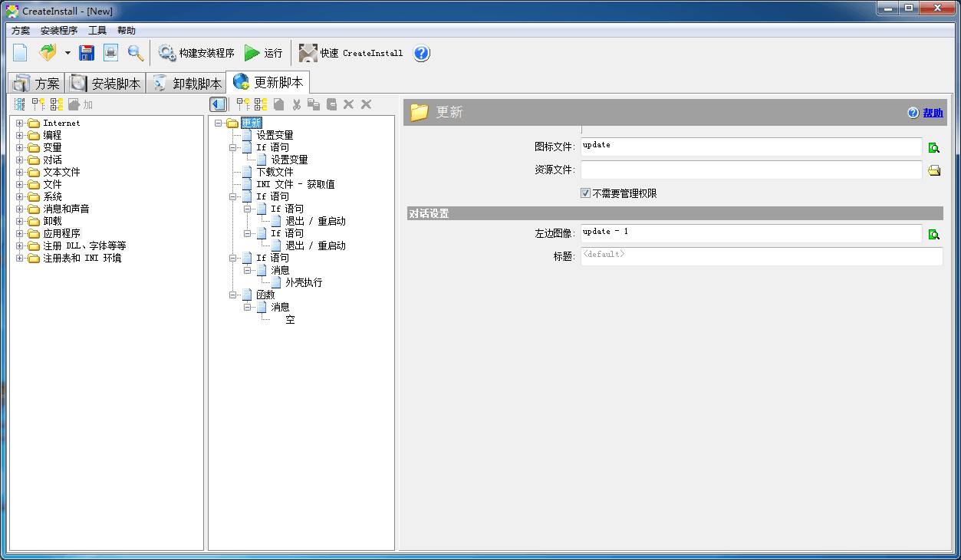
Task: Open a project with the folder icon
Action: (48, 53)
